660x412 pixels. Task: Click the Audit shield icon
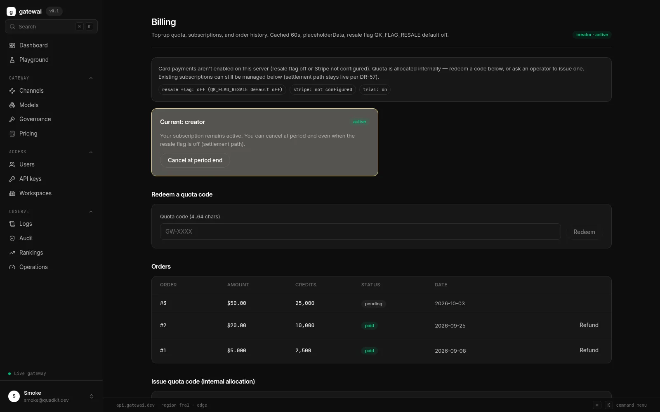click(x=12, y=238)
